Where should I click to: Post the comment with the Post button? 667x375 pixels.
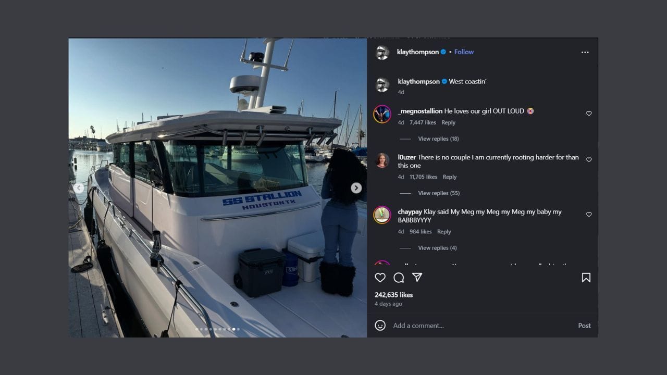[584, 325]
